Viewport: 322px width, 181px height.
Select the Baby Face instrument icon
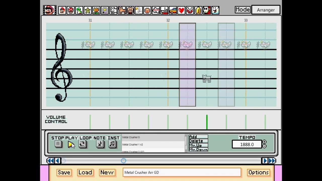pyautogui.click(x=147, y=10)
